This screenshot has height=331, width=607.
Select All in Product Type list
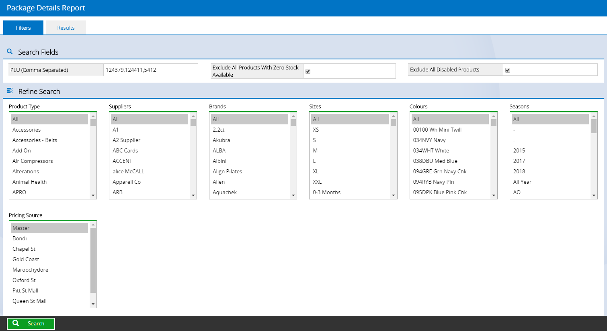49,119
